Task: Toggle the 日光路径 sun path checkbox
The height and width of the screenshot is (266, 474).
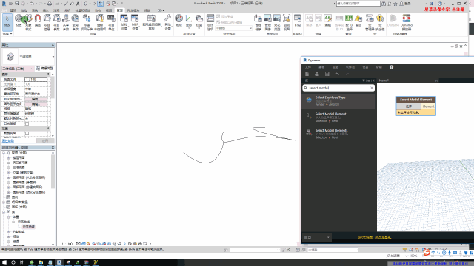Action: (x=27, y=123)
